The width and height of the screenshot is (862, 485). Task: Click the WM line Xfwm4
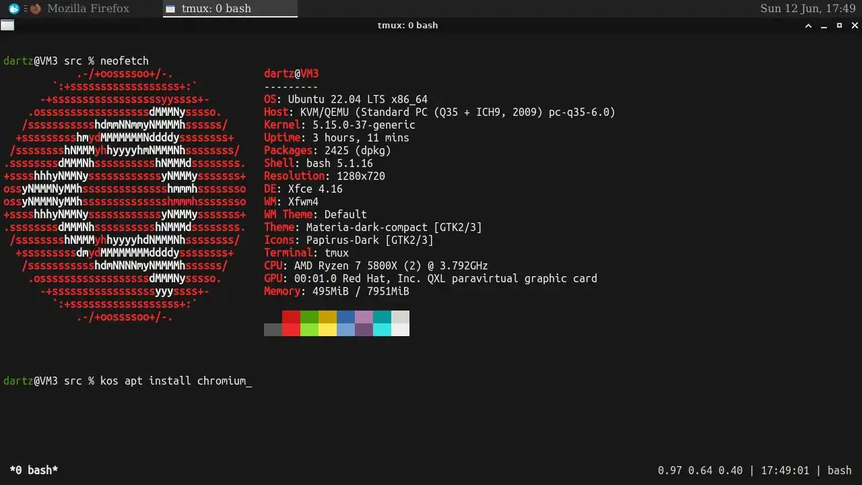(291, 201)
